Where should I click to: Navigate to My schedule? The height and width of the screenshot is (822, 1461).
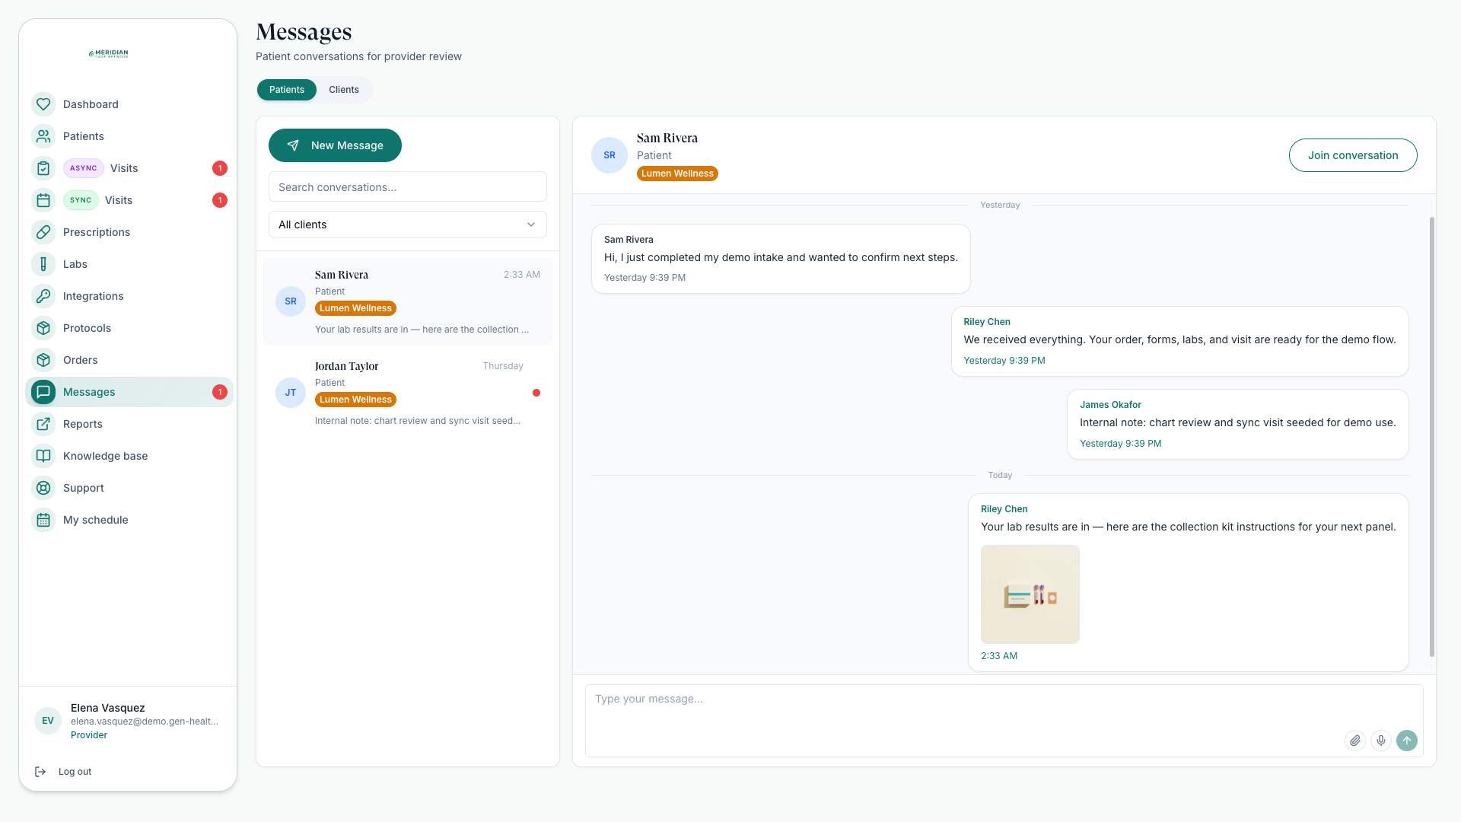pos(129,520)
